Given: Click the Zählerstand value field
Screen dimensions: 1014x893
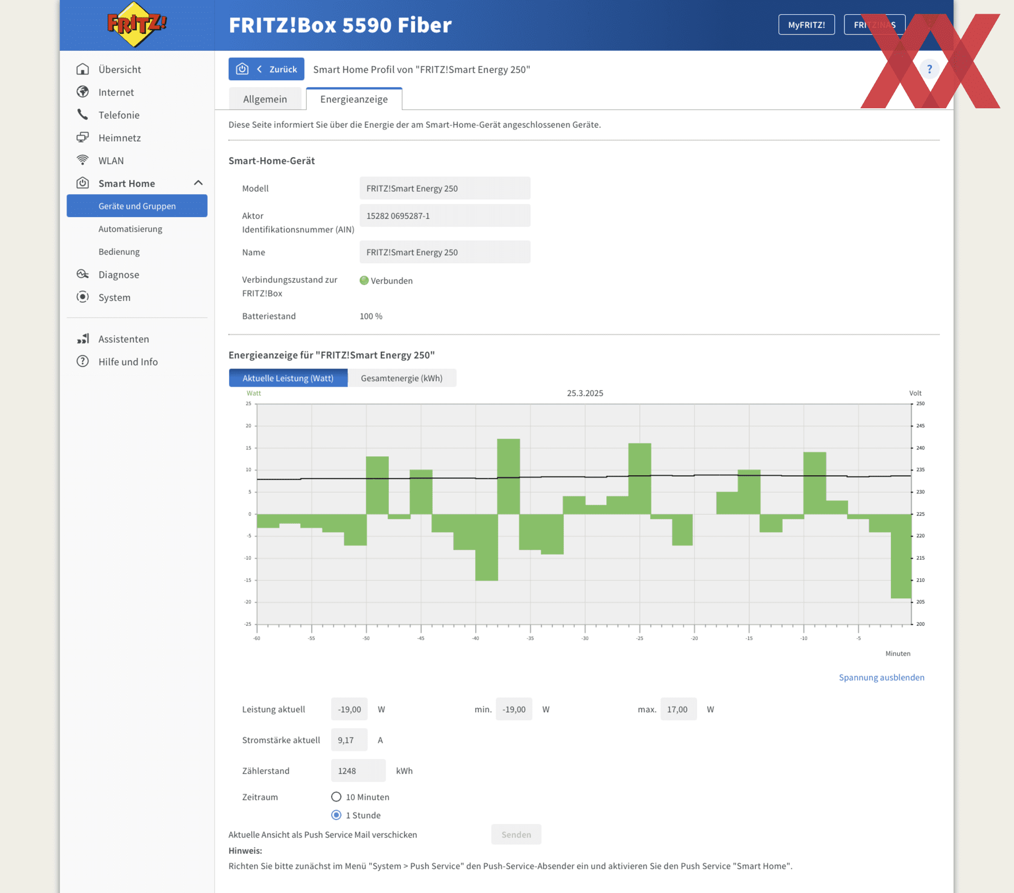Looking at the screenshot, I should point(358,770).
